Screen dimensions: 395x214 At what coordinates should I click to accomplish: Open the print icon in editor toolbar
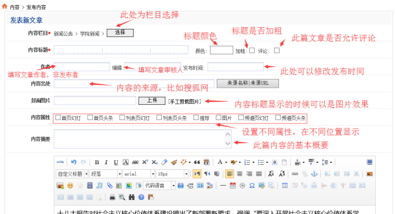coord(113,198)
